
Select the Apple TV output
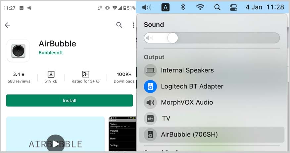pyautogui.click(x=212, y=118)
